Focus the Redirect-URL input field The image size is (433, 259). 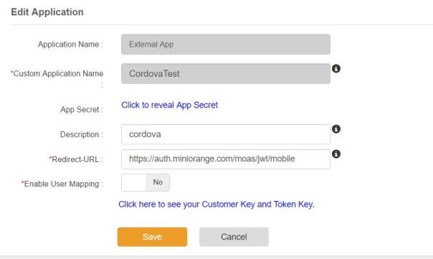226,159
